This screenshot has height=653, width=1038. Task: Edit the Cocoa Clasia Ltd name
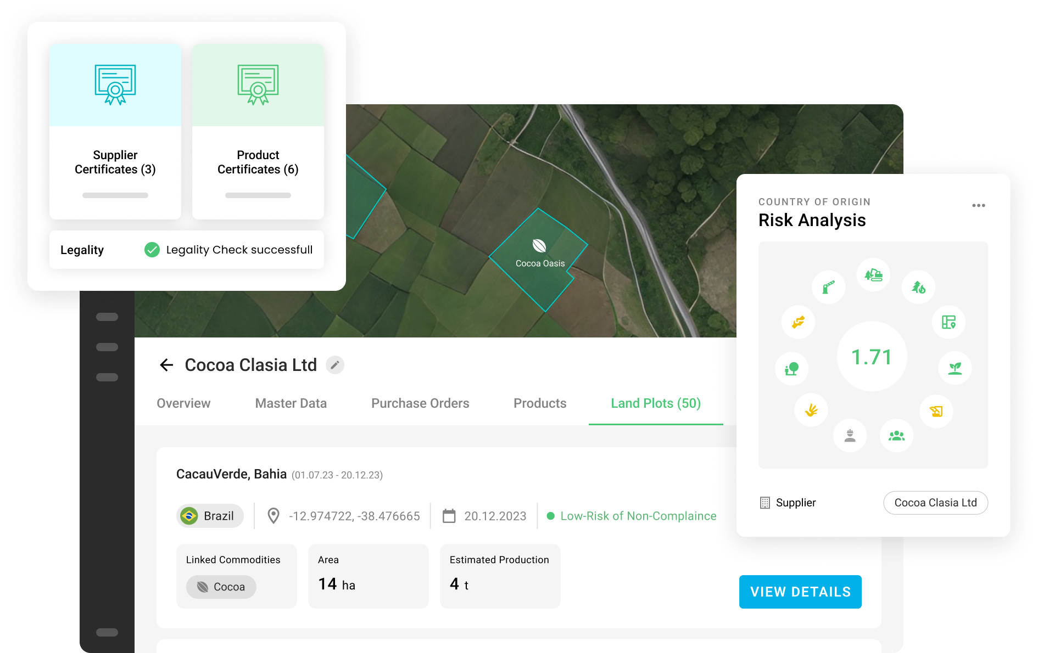point(335,365)
